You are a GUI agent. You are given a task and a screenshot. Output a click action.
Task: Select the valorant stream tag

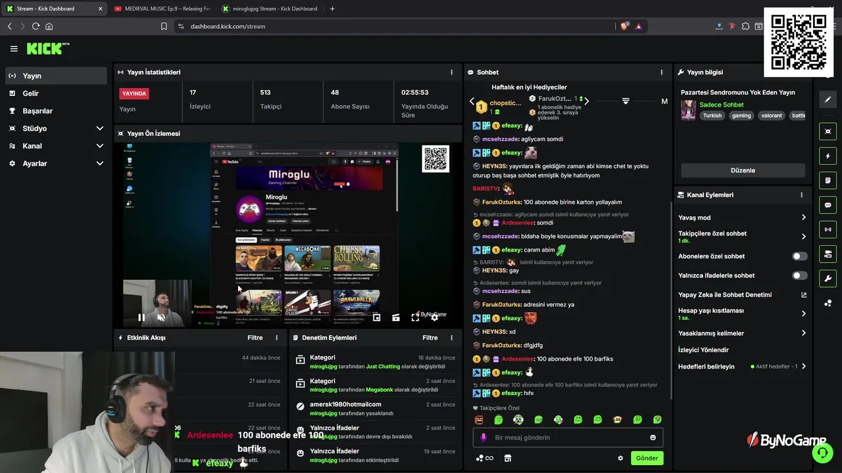point(772,116)
